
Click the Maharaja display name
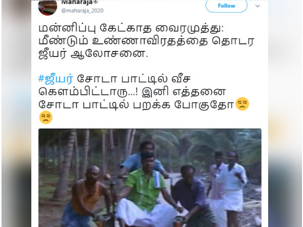click(x=77, y=3)
